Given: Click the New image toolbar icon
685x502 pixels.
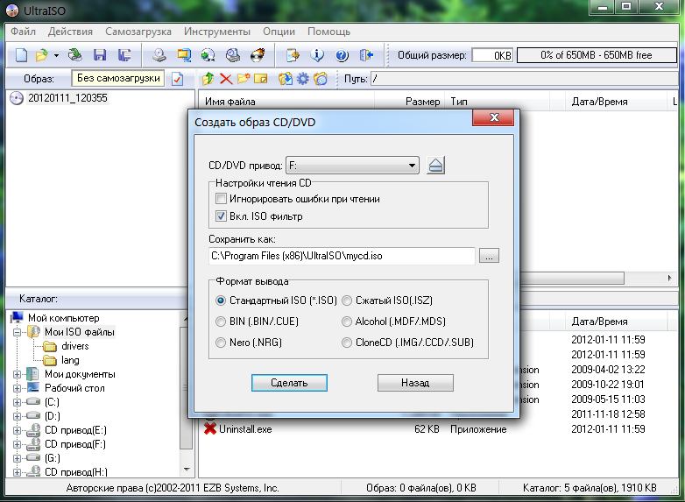Looking at the screenshot, I should [21, 55].
